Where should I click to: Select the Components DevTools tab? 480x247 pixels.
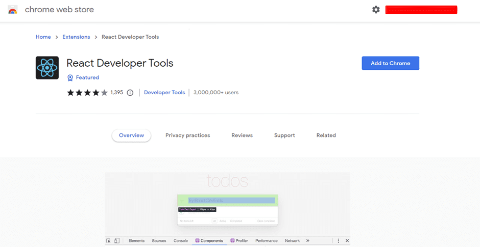point(209,240)
